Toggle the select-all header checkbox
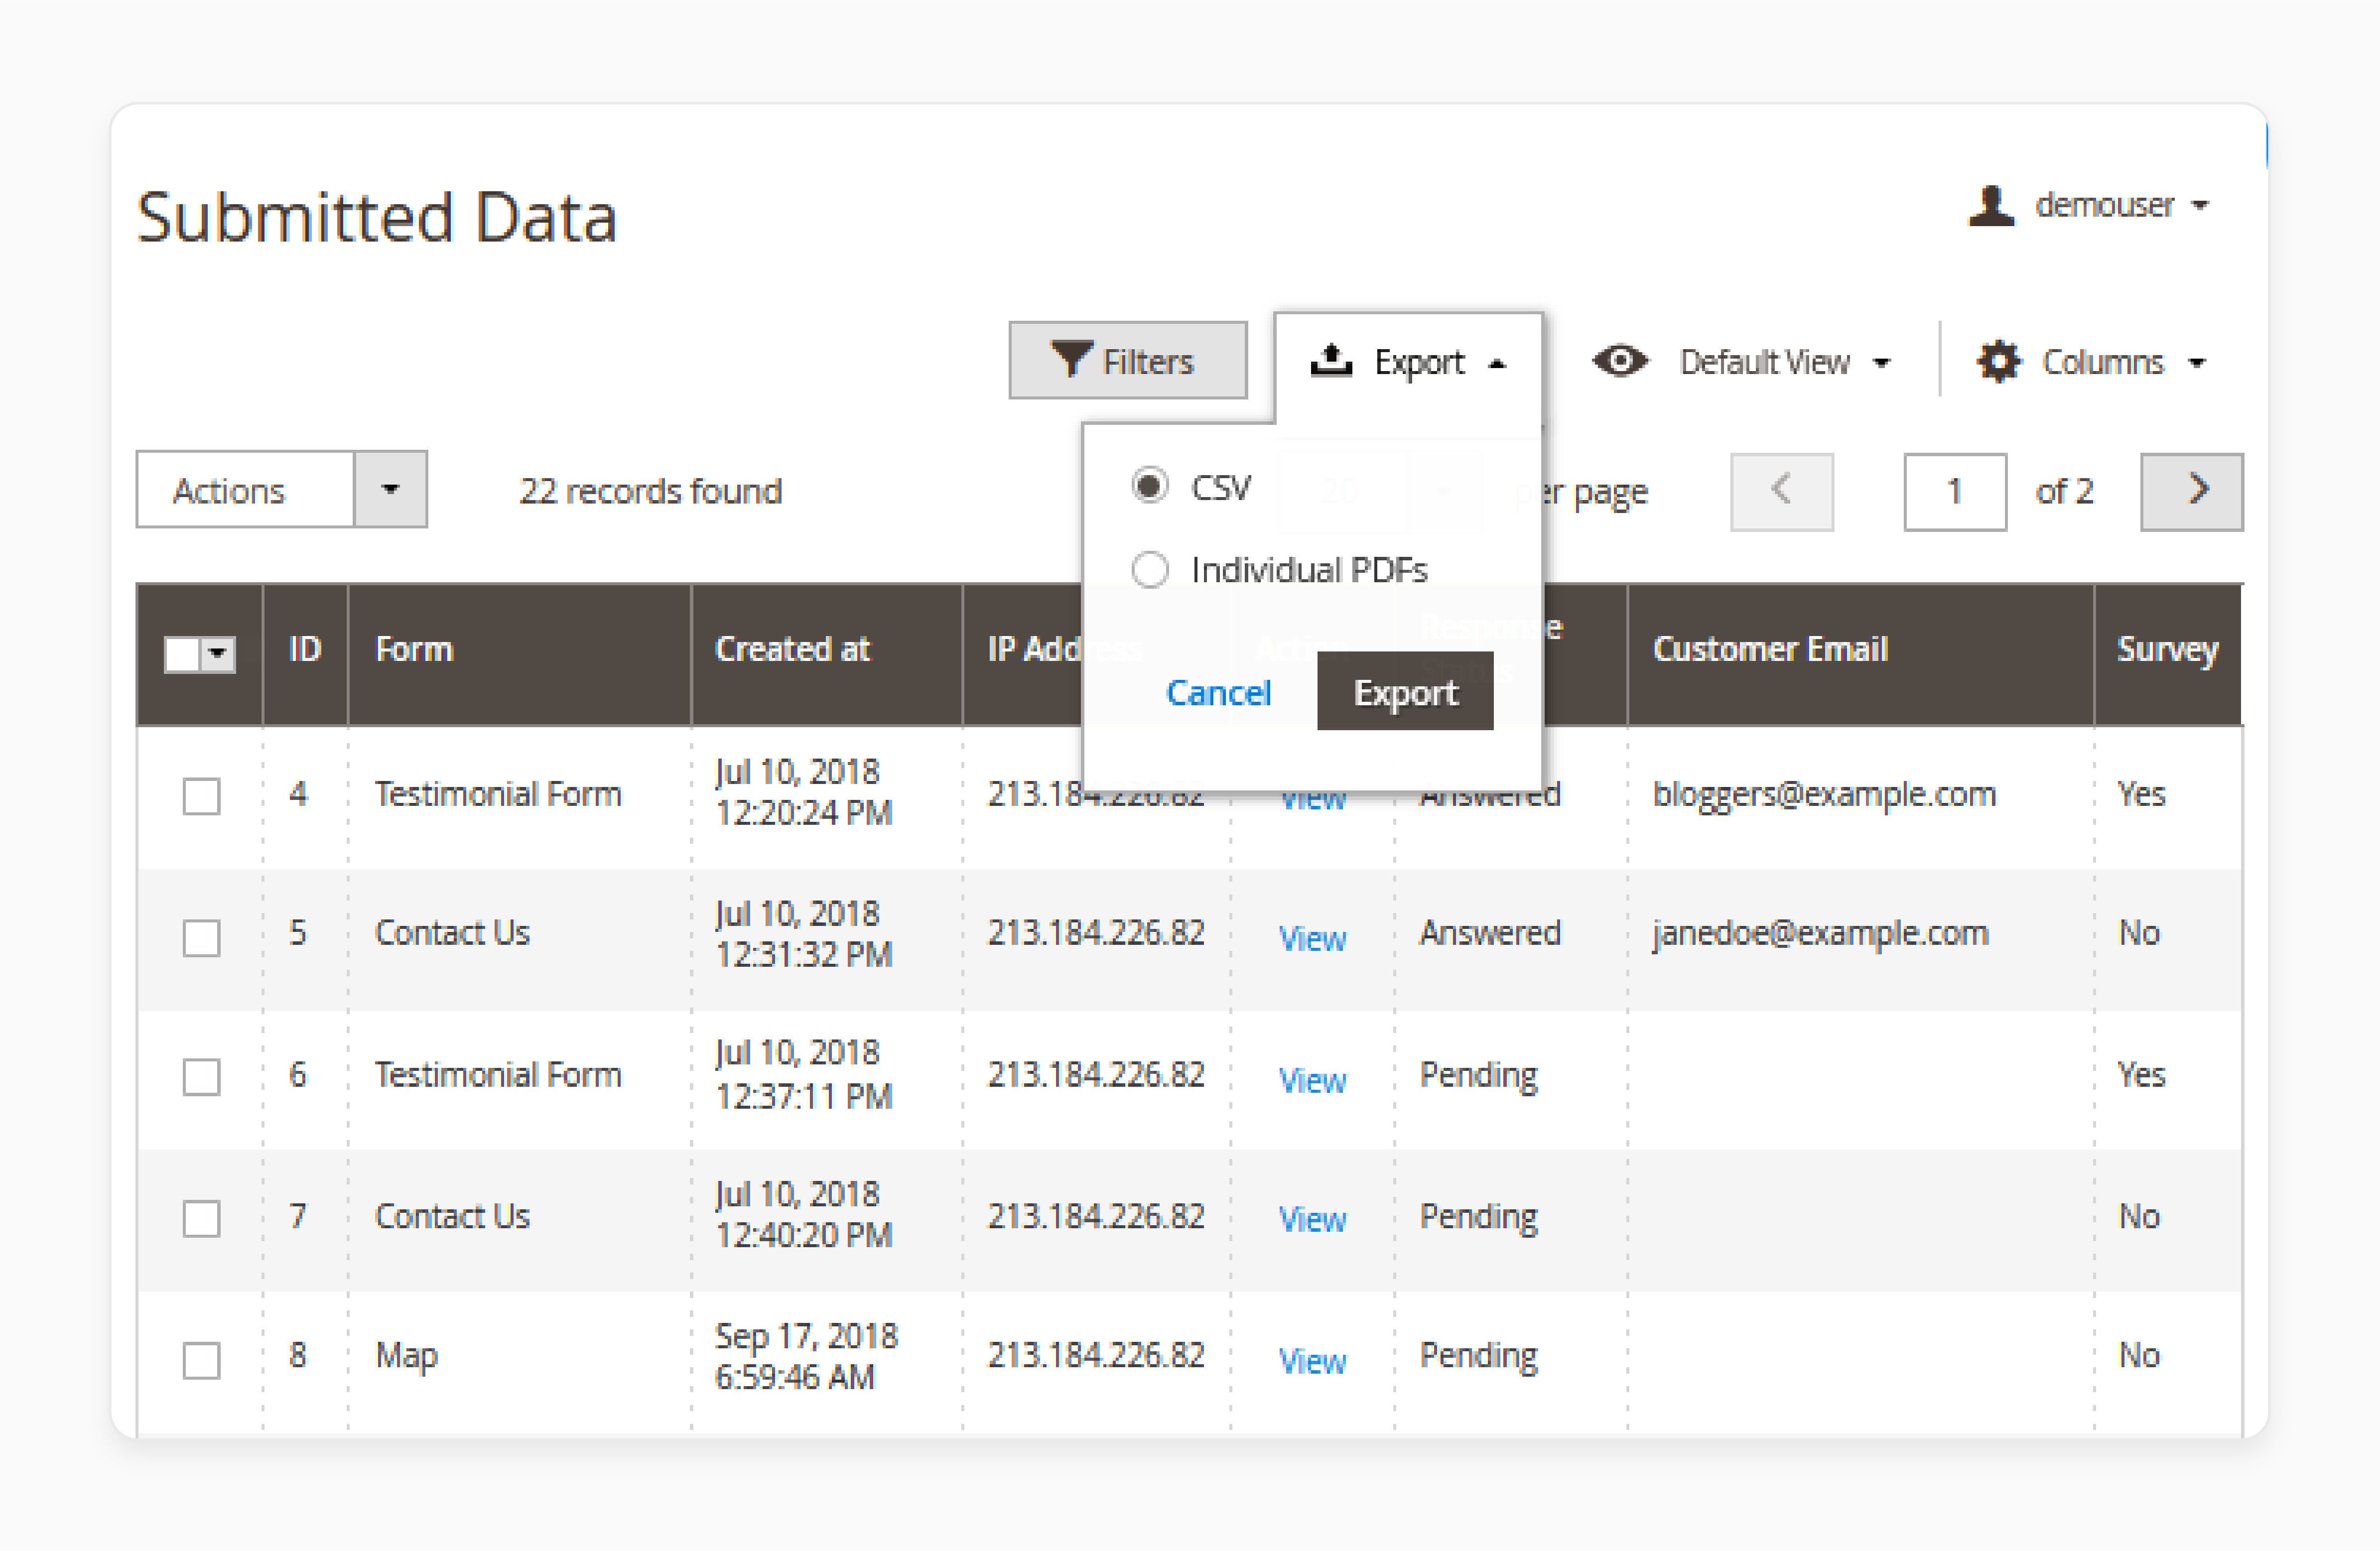 coord(182,655)
